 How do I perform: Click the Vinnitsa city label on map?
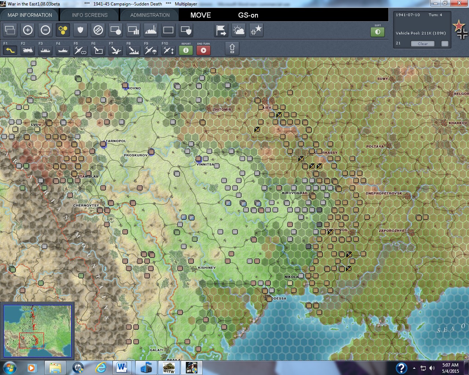click(x=205, y=164)
